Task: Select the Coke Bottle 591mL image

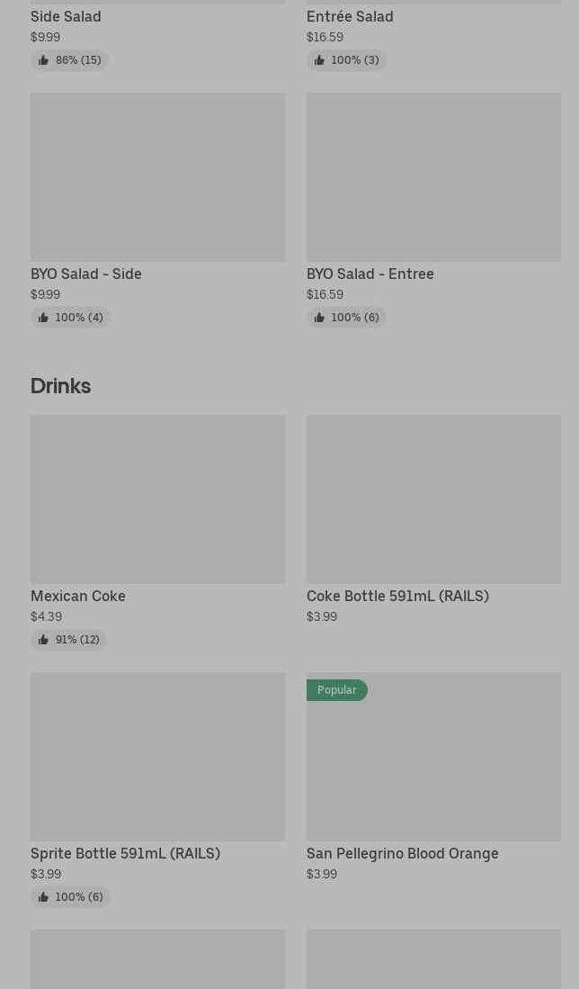Action: (433, 499)
